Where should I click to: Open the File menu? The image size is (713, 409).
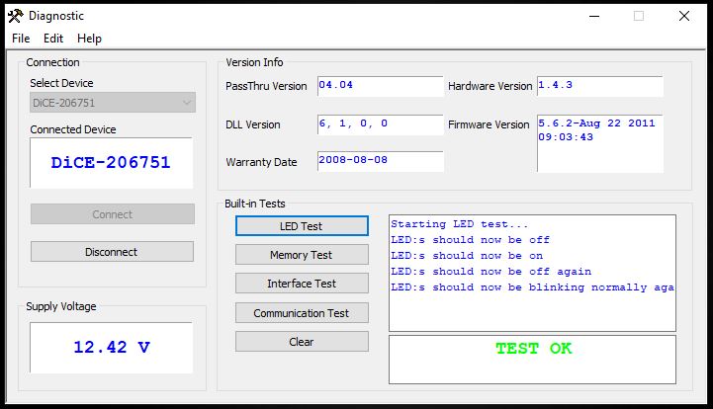[x=21, y=39]
